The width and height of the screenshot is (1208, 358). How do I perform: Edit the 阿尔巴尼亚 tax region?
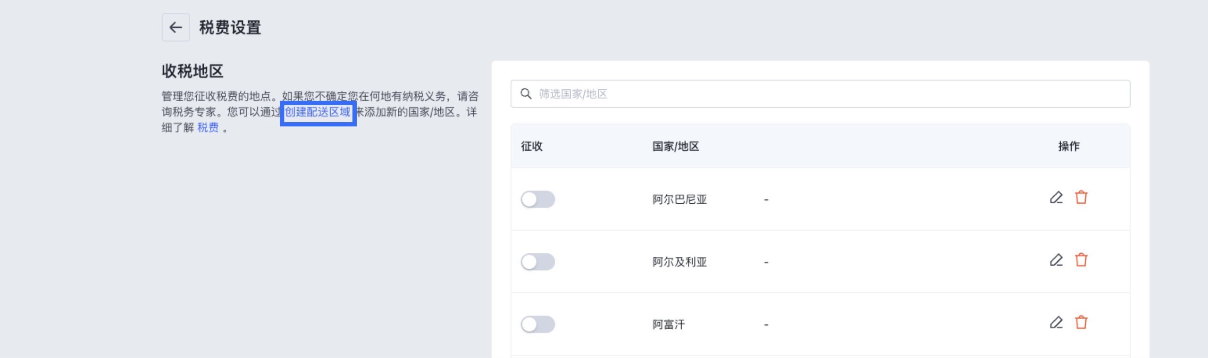1056,198
